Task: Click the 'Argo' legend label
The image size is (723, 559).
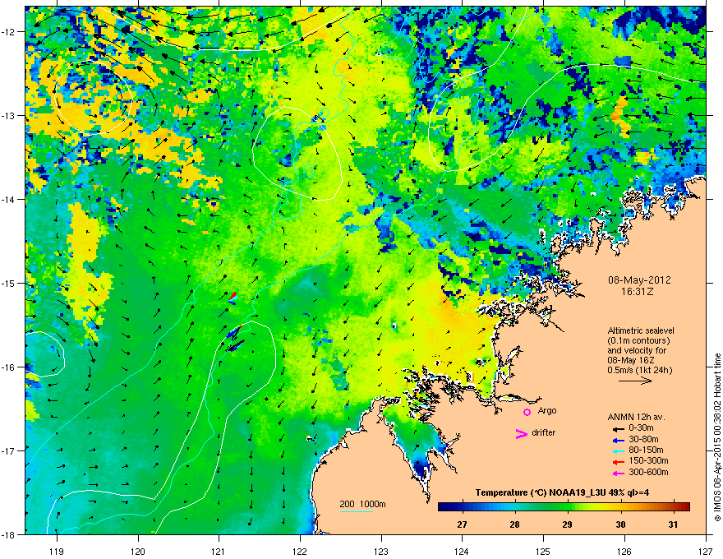Action: [x=547, y=410]
